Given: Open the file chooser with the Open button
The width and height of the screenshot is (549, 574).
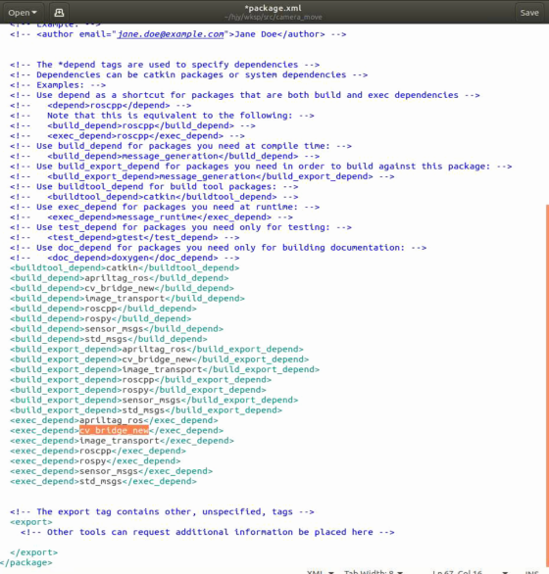Looking at the screenshot, I should pos(23,13).
